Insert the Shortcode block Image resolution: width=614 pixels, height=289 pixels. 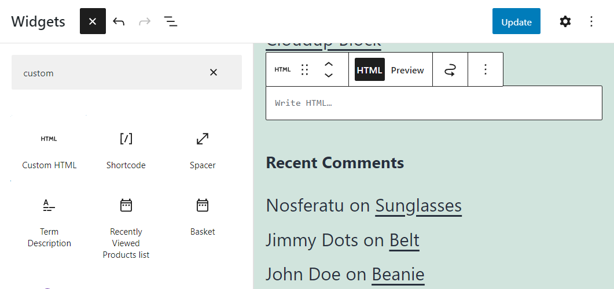click(126, 149)
